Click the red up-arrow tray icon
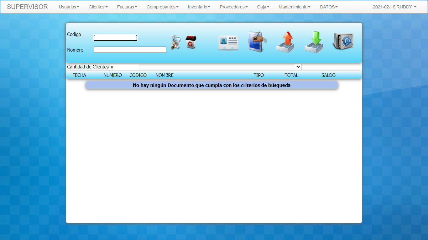Image resolution: width=428 pixels, height=240 pixels. coord(285,42)
